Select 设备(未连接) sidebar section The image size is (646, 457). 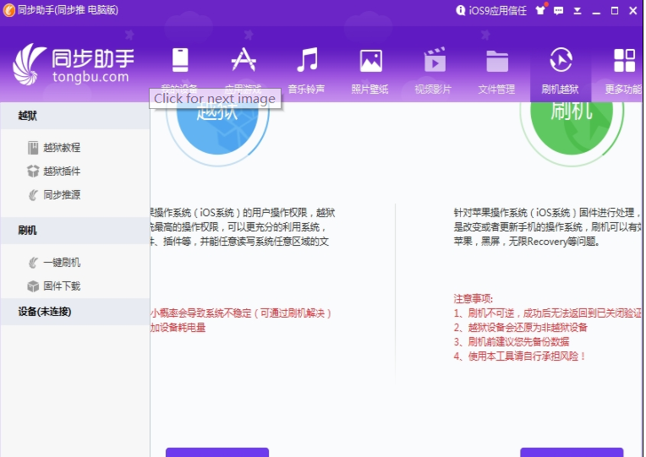(75, 312)
